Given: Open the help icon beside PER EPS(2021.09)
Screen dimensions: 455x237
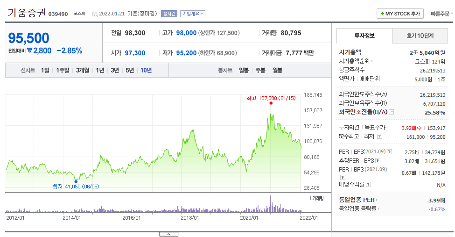Looking at the screenshot, I should tap(389, 152).
